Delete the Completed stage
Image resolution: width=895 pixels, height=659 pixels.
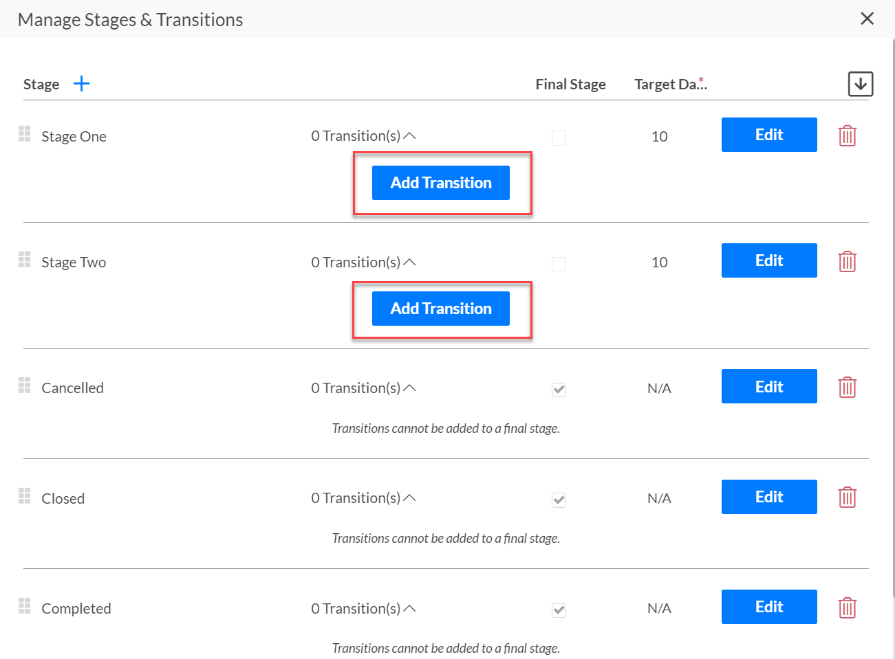tap(847, 607)
